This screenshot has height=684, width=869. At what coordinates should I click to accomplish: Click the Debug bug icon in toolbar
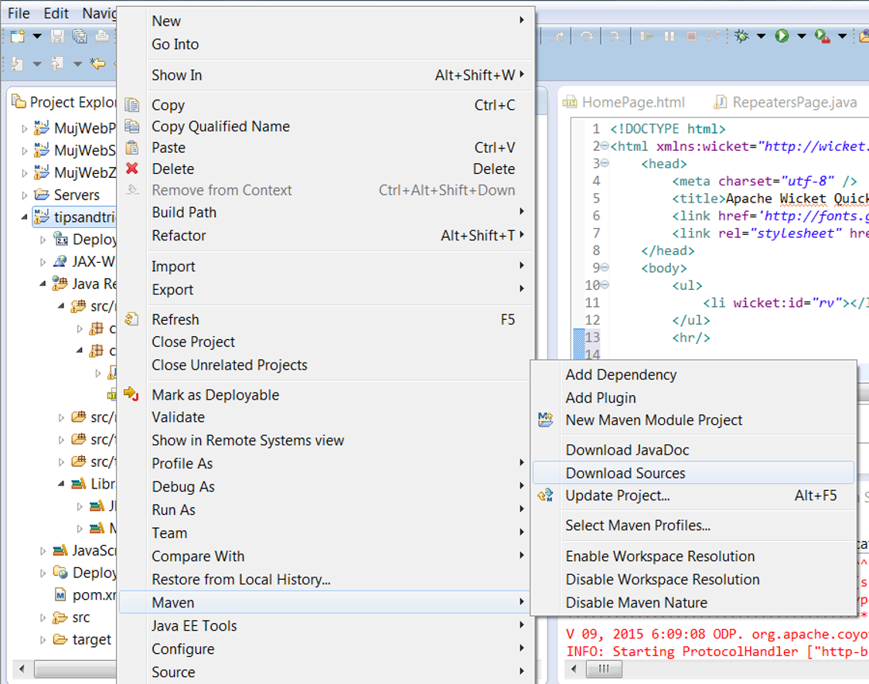click(x=742, y=36)
